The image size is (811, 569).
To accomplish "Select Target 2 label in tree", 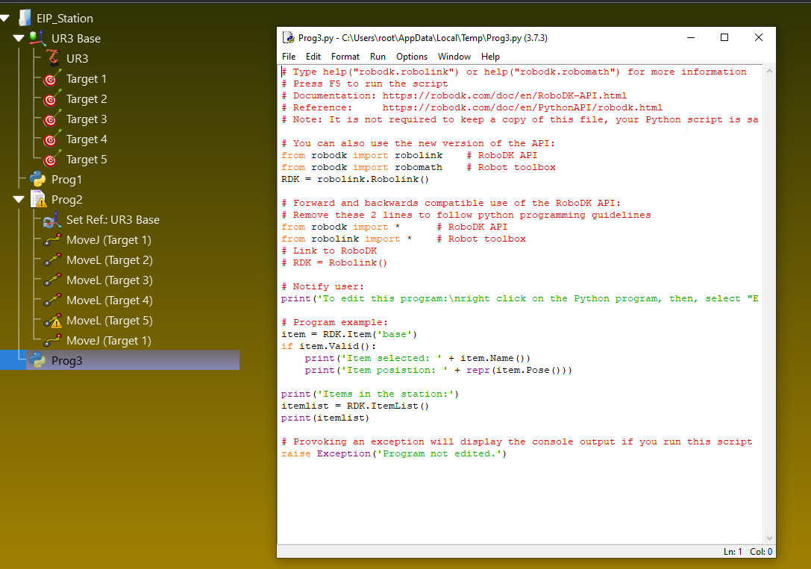I will [x=87, y=99].
